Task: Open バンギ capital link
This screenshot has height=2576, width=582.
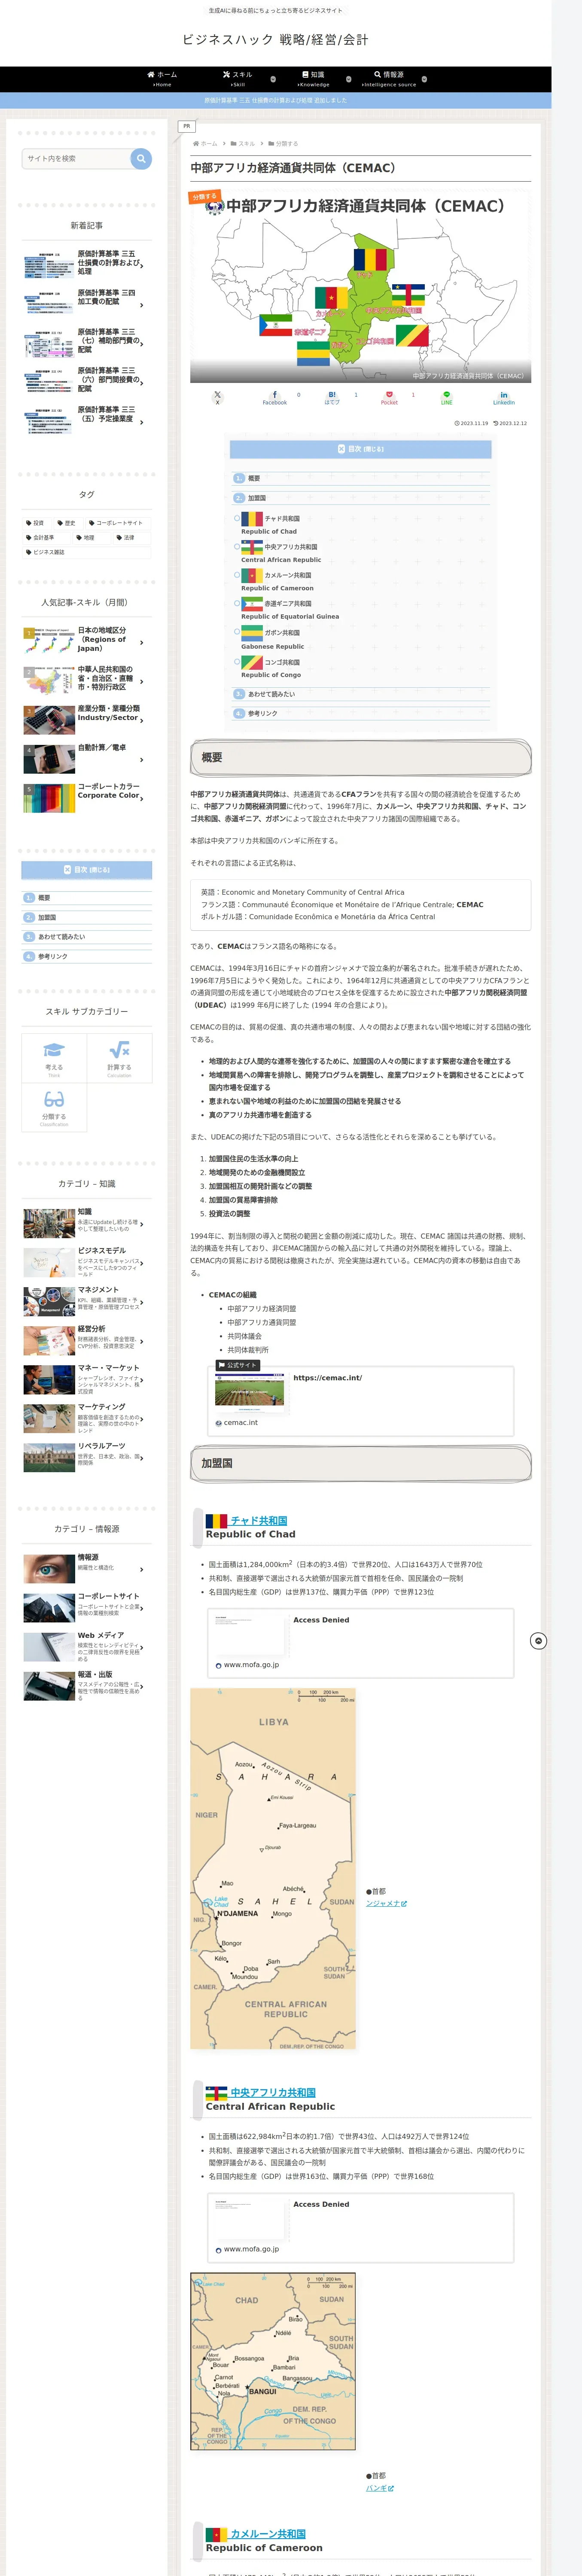Action: tap(380, 2489)
